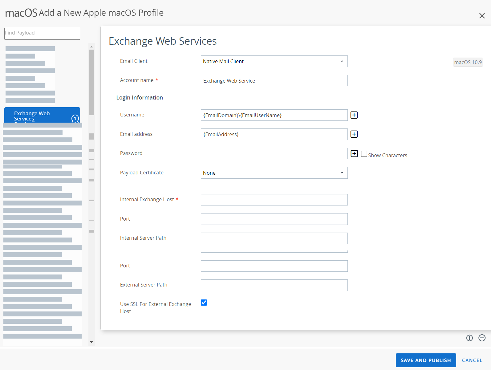Click the plus icon next to Password field
The height and width of the screenshot is (370, 491).
pos(354,153)
